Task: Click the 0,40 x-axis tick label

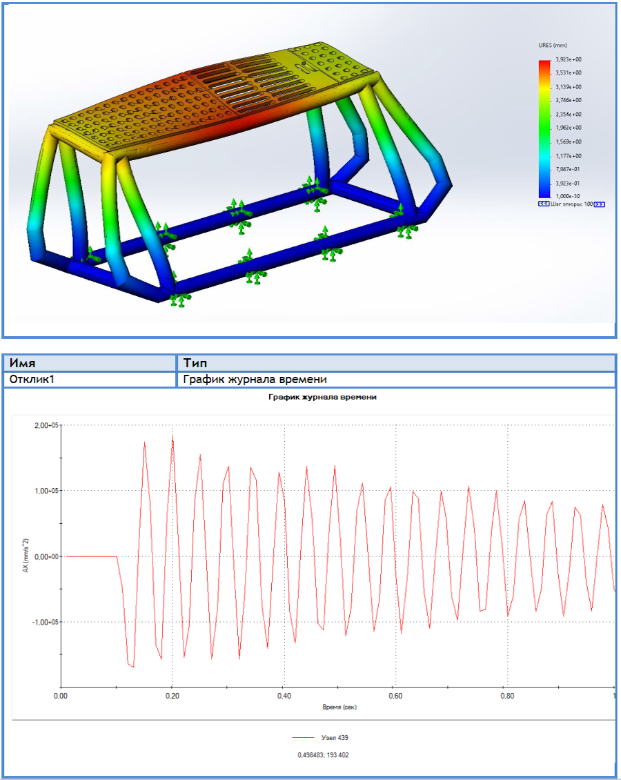Action: tap(284, 696)
